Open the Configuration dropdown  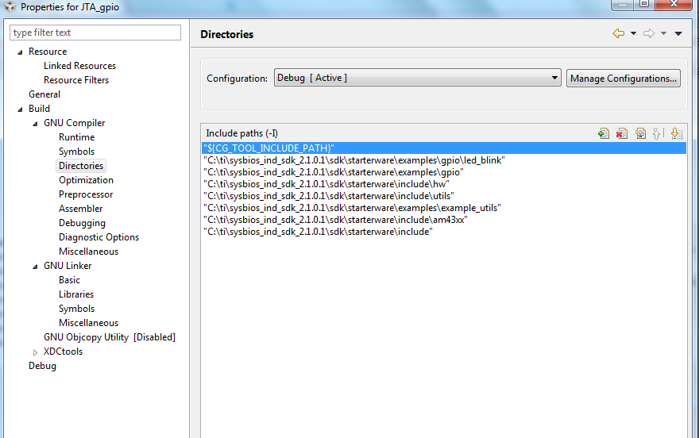pyautogui.click(x=417, y=78)
